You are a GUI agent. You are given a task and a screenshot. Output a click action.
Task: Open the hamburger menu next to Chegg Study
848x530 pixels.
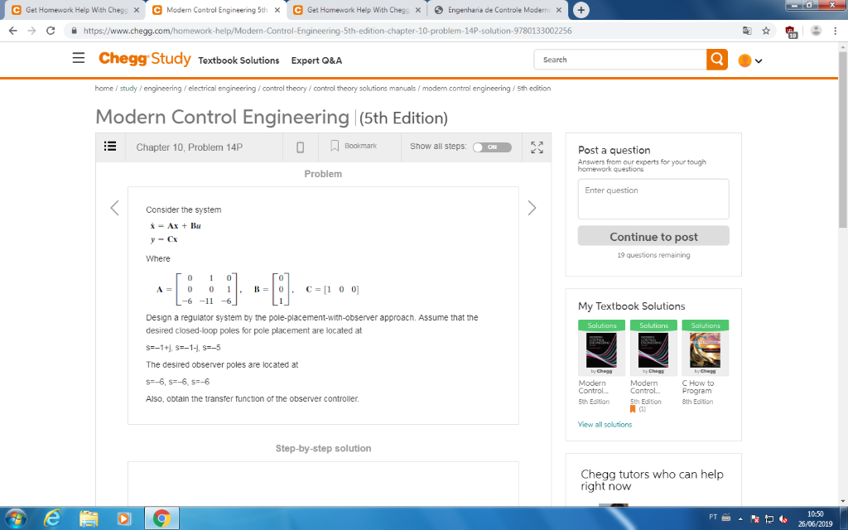tap(79, 58)
